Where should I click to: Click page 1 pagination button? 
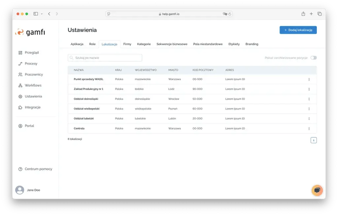pyautogui.click(x=313, y=140)
